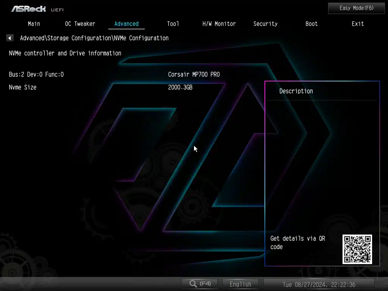Switch to the H/W Monitor tab
The image size is (388, 291).
[x=219, y=23]
